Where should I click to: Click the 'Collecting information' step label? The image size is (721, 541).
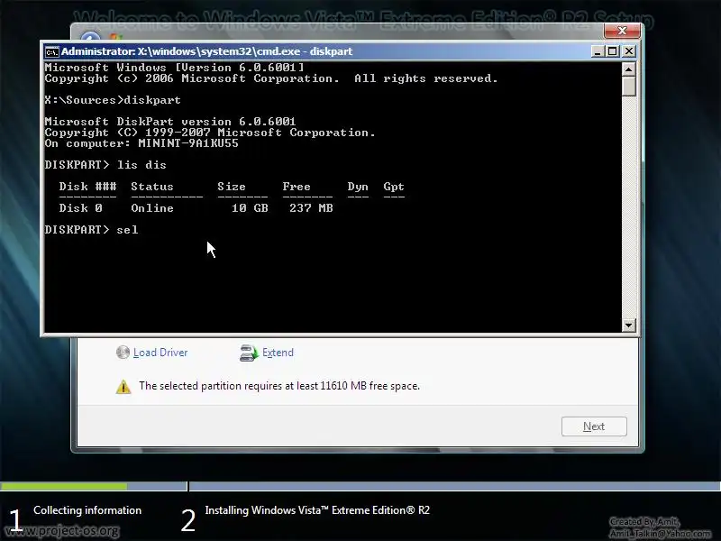coord(87,510)
